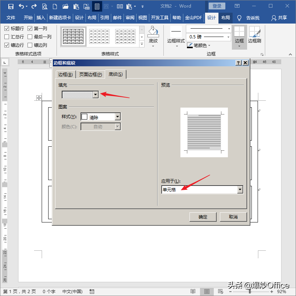Click the ribbon display options icon
The image size is (296, 296).
coord(237,6)
